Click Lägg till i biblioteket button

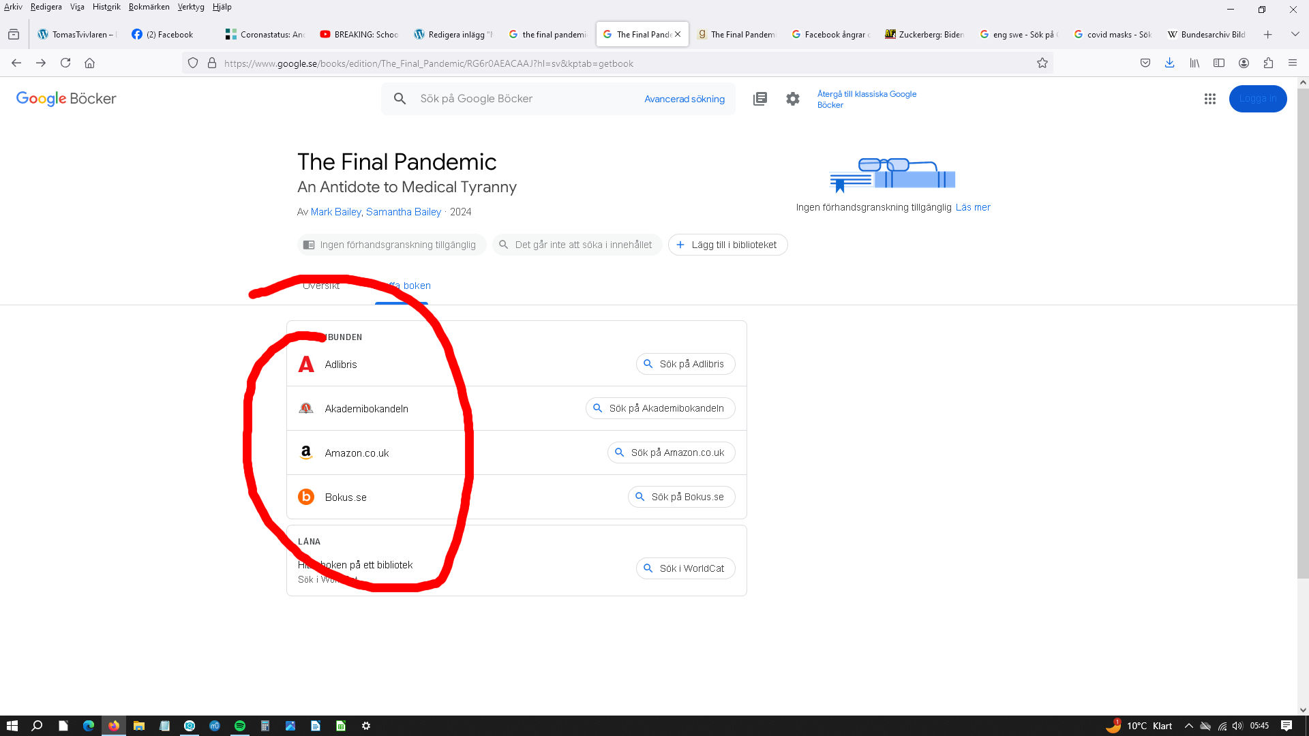(x=728, y=245)
